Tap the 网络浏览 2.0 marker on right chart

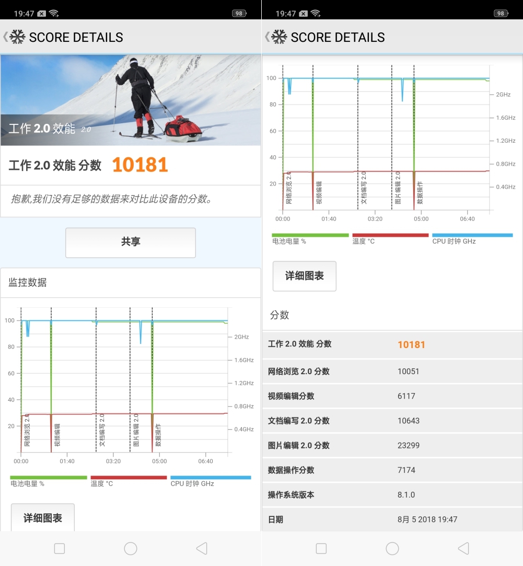coord(289,188)
